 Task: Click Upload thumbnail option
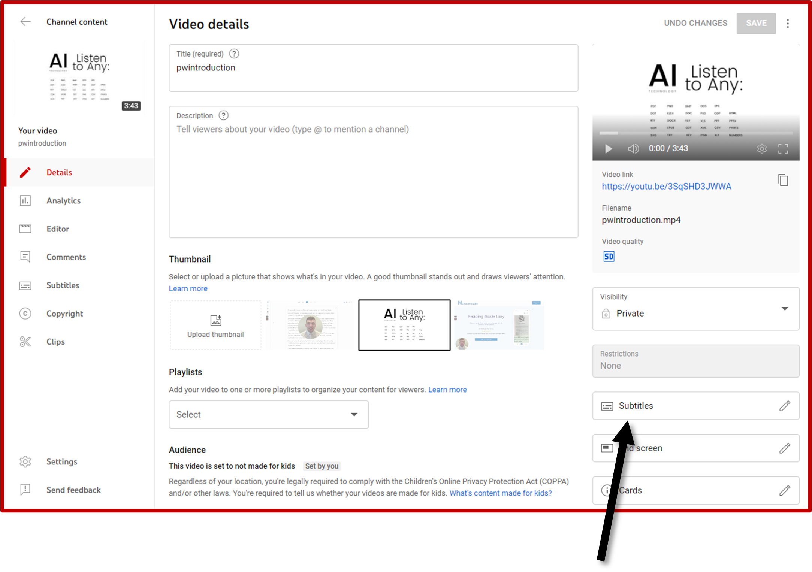(x=215, y=325)
